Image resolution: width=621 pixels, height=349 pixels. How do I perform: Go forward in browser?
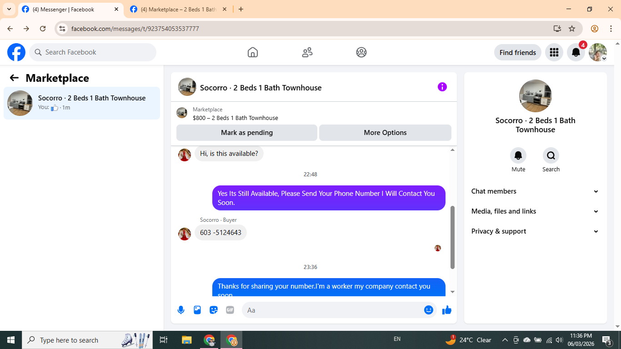[x=26, y=29]
